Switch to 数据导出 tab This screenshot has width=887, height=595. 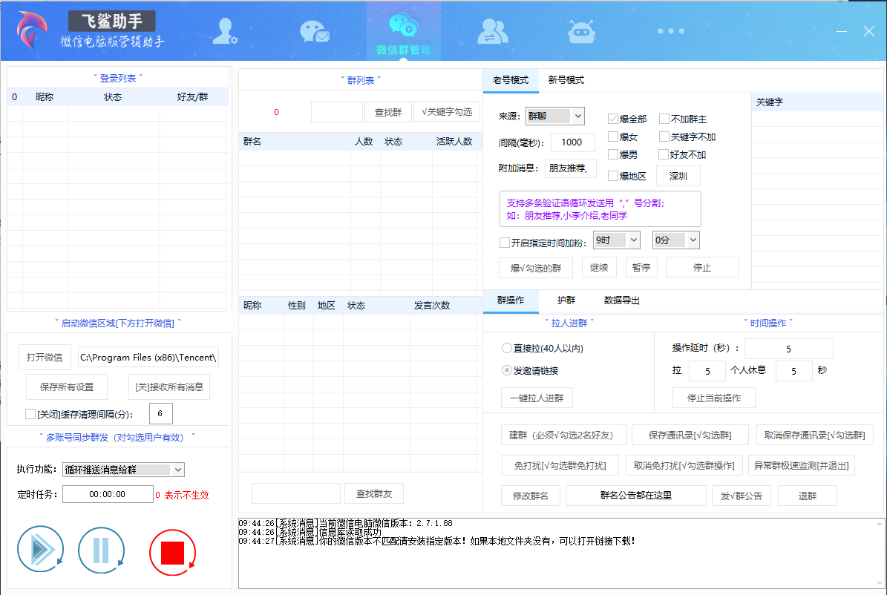[622, 300]
